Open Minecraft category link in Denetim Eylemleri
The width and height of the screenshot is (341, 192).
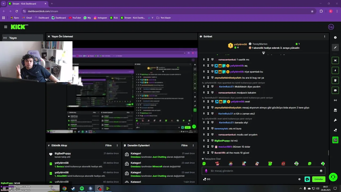[x=157, y=166]
